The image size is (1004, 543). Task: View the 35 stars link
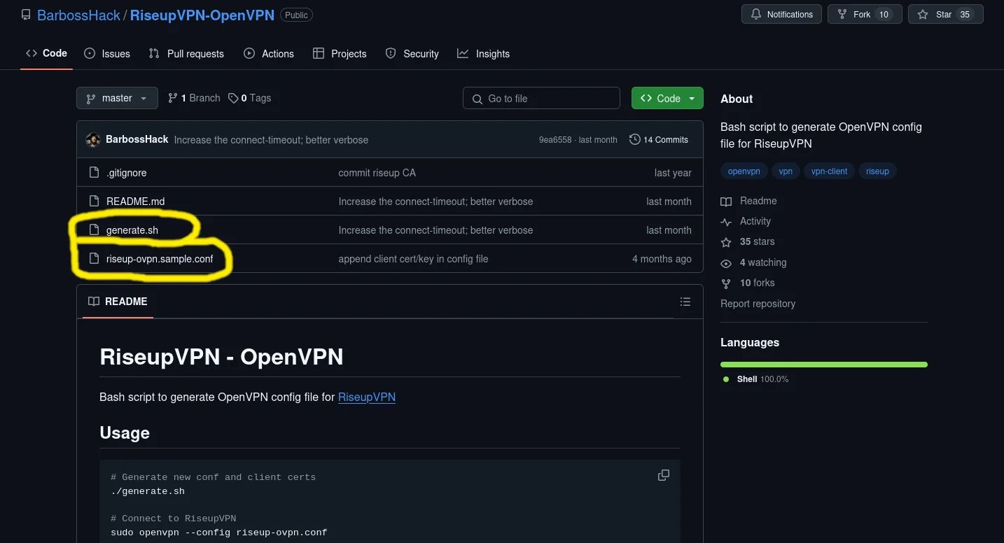point(748,241)
